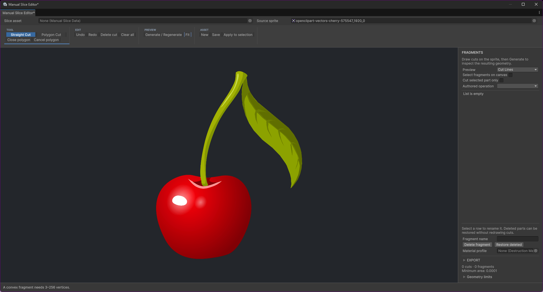
Task: Open the editor tab options kebab menu
Action: [x=539, y=13]
